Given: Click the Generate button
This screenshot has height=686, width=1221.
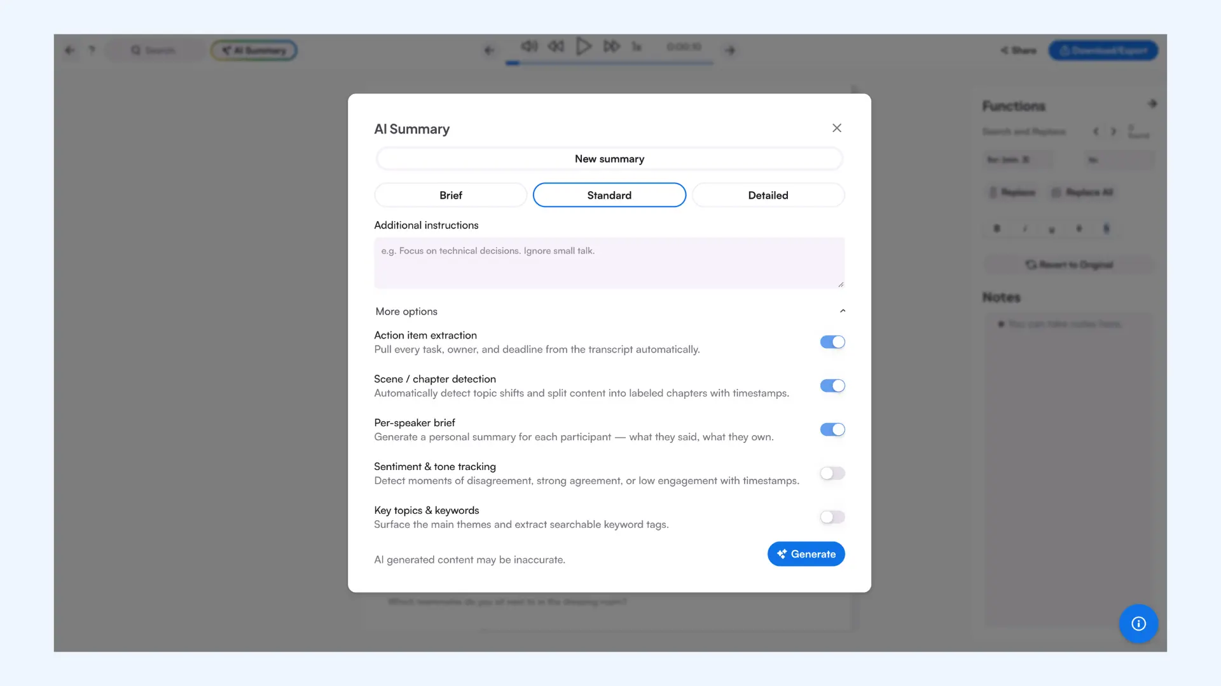Looking at the screenshot, I should [x=806, y=554].
